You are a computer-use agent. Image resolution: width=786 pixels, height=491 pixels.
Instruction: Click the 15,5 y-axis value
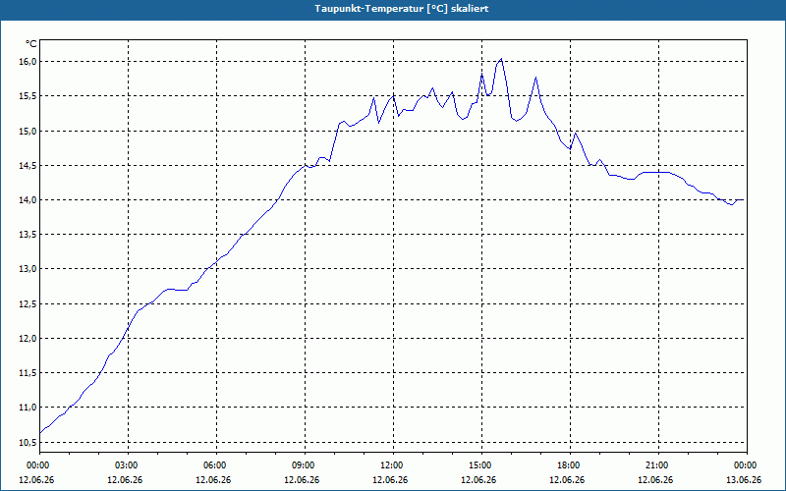point(28,96)
